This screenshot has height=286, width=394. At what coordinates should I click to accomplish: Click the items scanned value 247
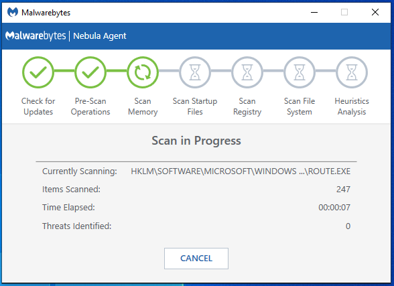pos(343,190)
